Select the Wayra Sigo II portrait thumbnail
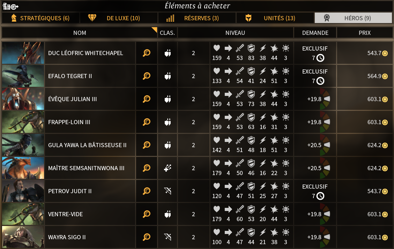This screenshot has width=394, height=249. 23,237
